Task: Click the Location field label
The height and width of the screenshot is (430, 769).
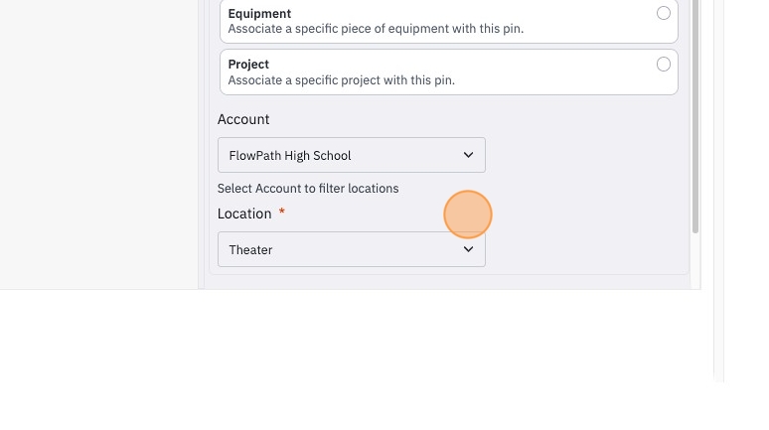Action: tap(244, 214)
